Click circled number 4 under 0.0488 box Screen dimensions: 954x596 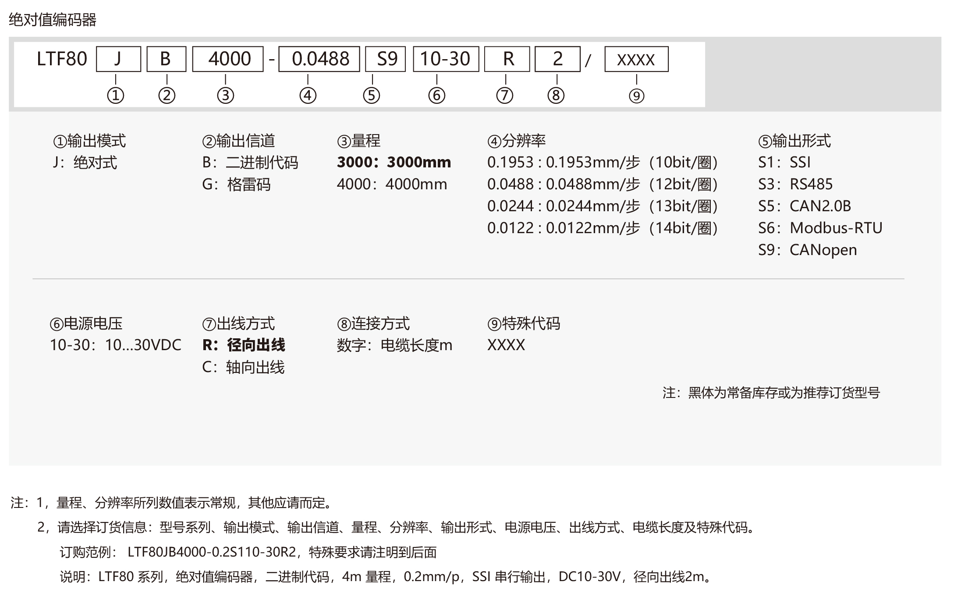(x=308, y=96)
